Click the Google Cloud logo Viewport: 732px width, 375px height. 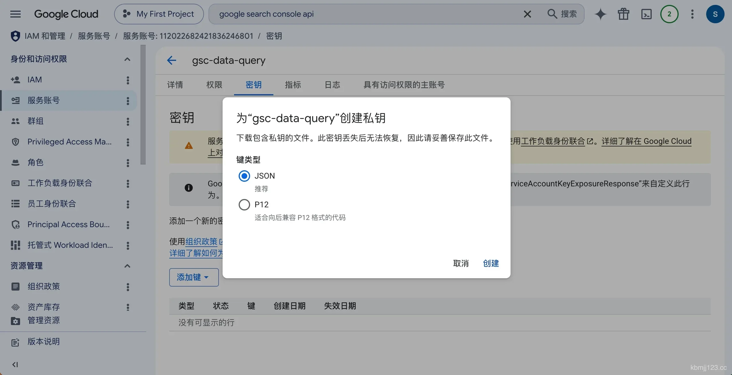[x=66, y=14]
